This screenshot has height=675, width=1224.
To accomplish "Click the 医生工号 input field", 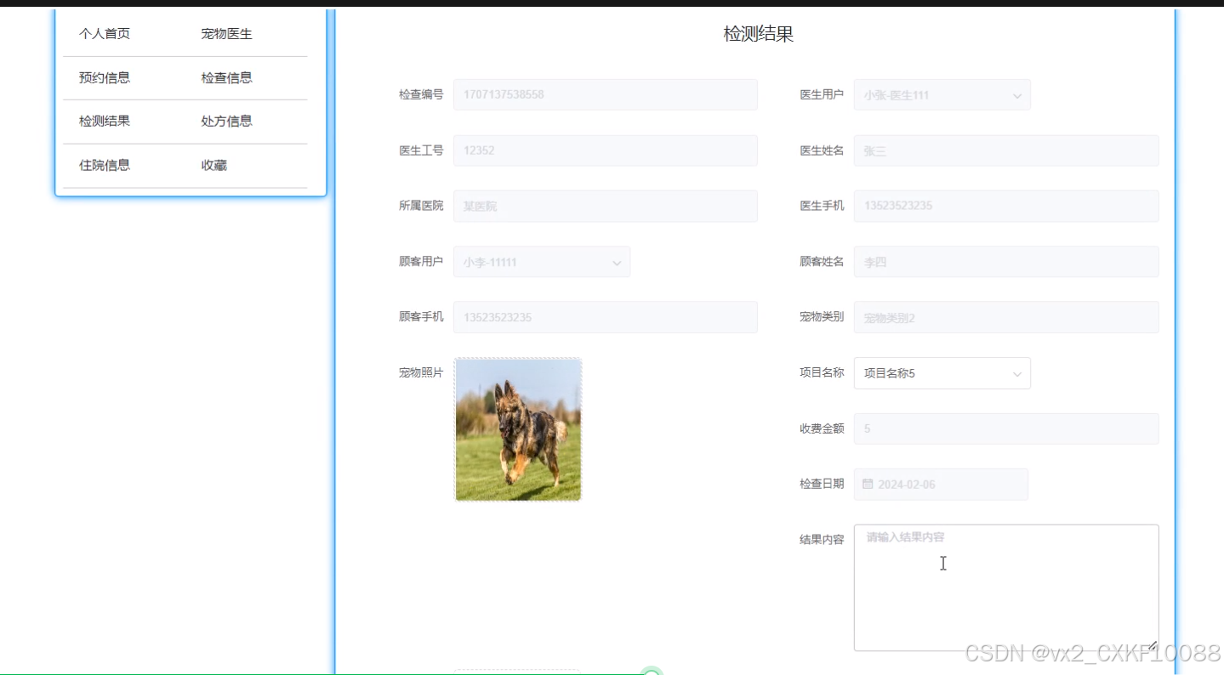I will (x=605, y=150).
